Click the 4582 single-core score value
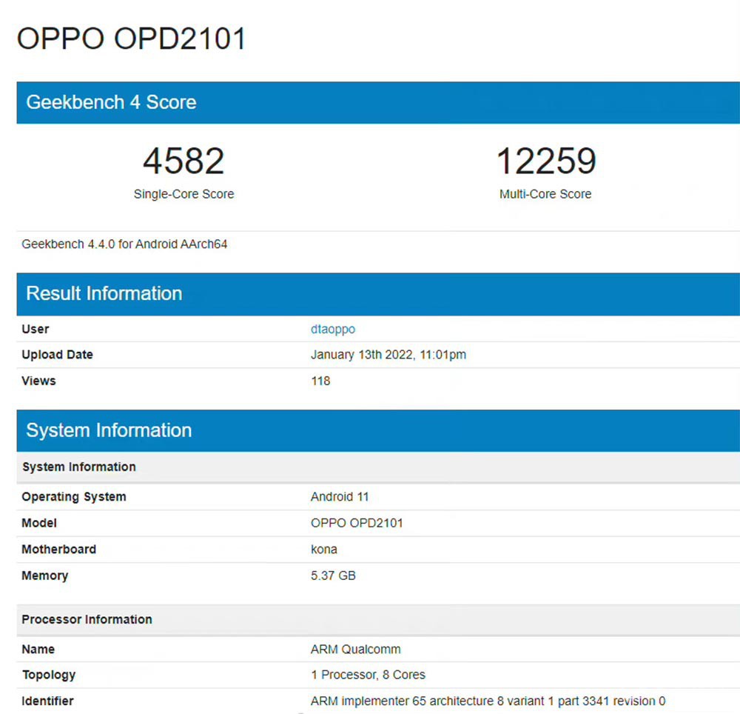 (x=184, y=161)
